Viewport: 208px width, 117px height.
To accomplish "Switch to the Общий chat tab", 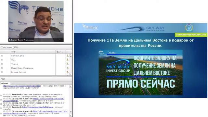I will [5, 84].
